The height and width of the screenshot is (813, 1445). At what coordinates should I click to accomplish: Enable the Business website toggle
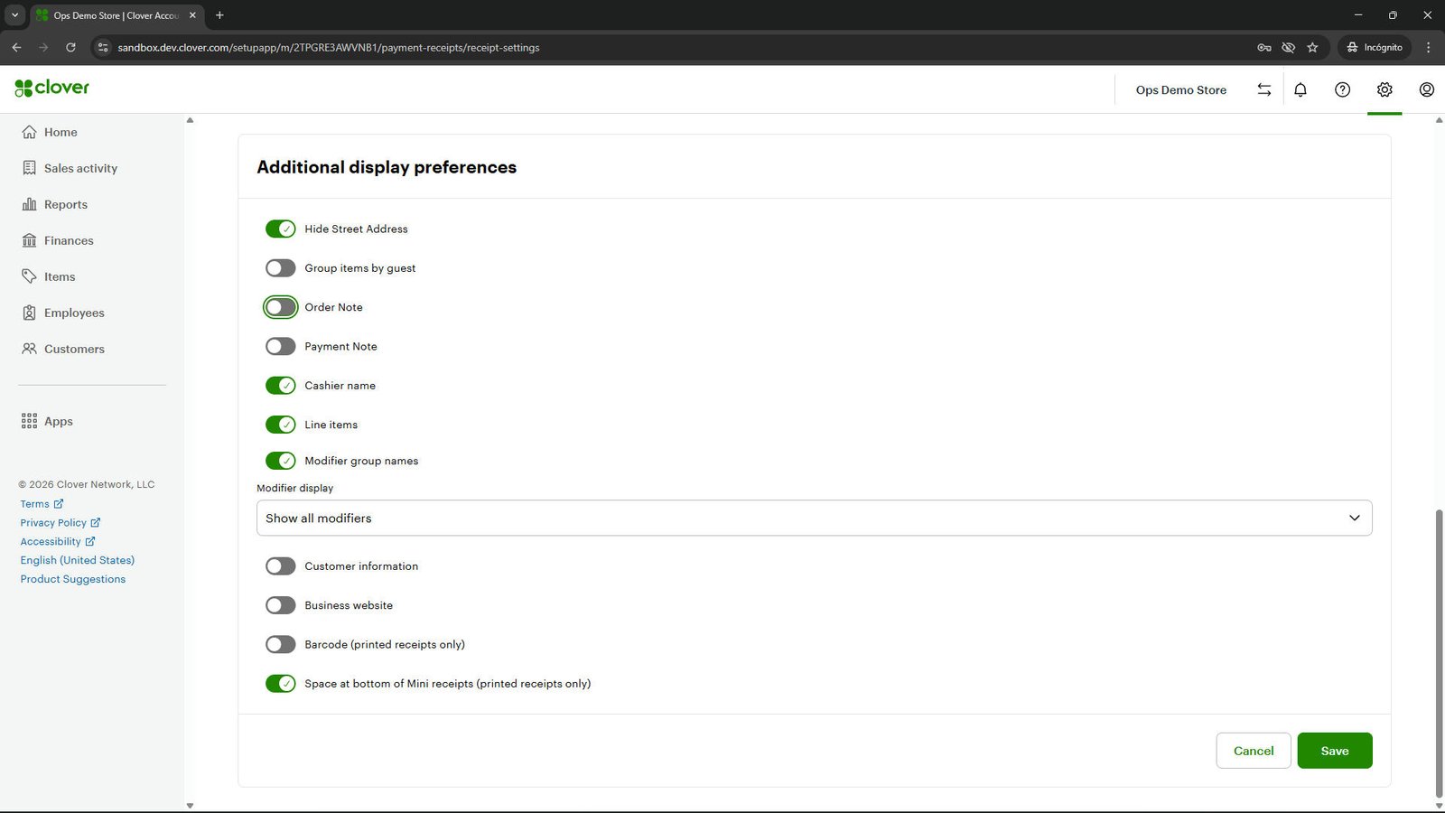click(280, 605)
